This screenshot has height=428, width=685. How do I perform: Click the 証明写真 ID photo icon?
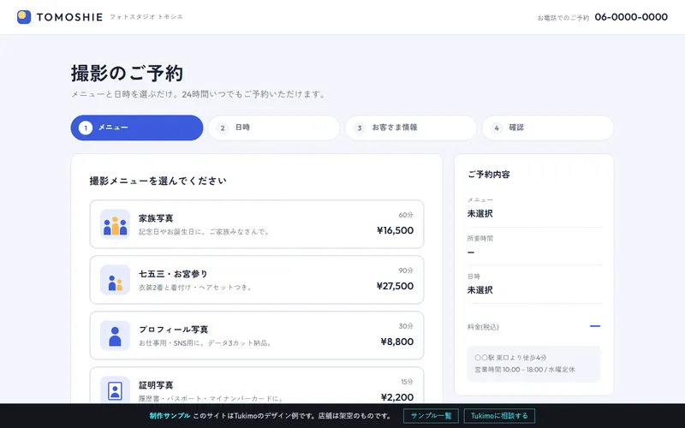point(115,390)
